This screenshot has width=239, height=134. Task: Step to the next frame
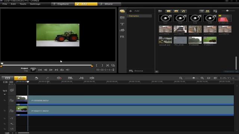coord(51,70)
